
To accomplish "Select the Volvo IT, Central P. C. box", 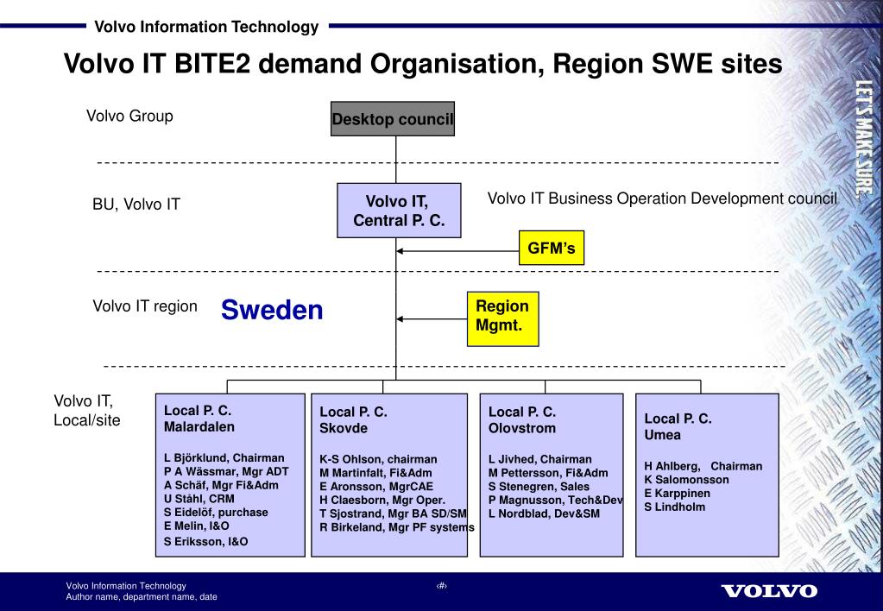I will [x=399, y=211].
